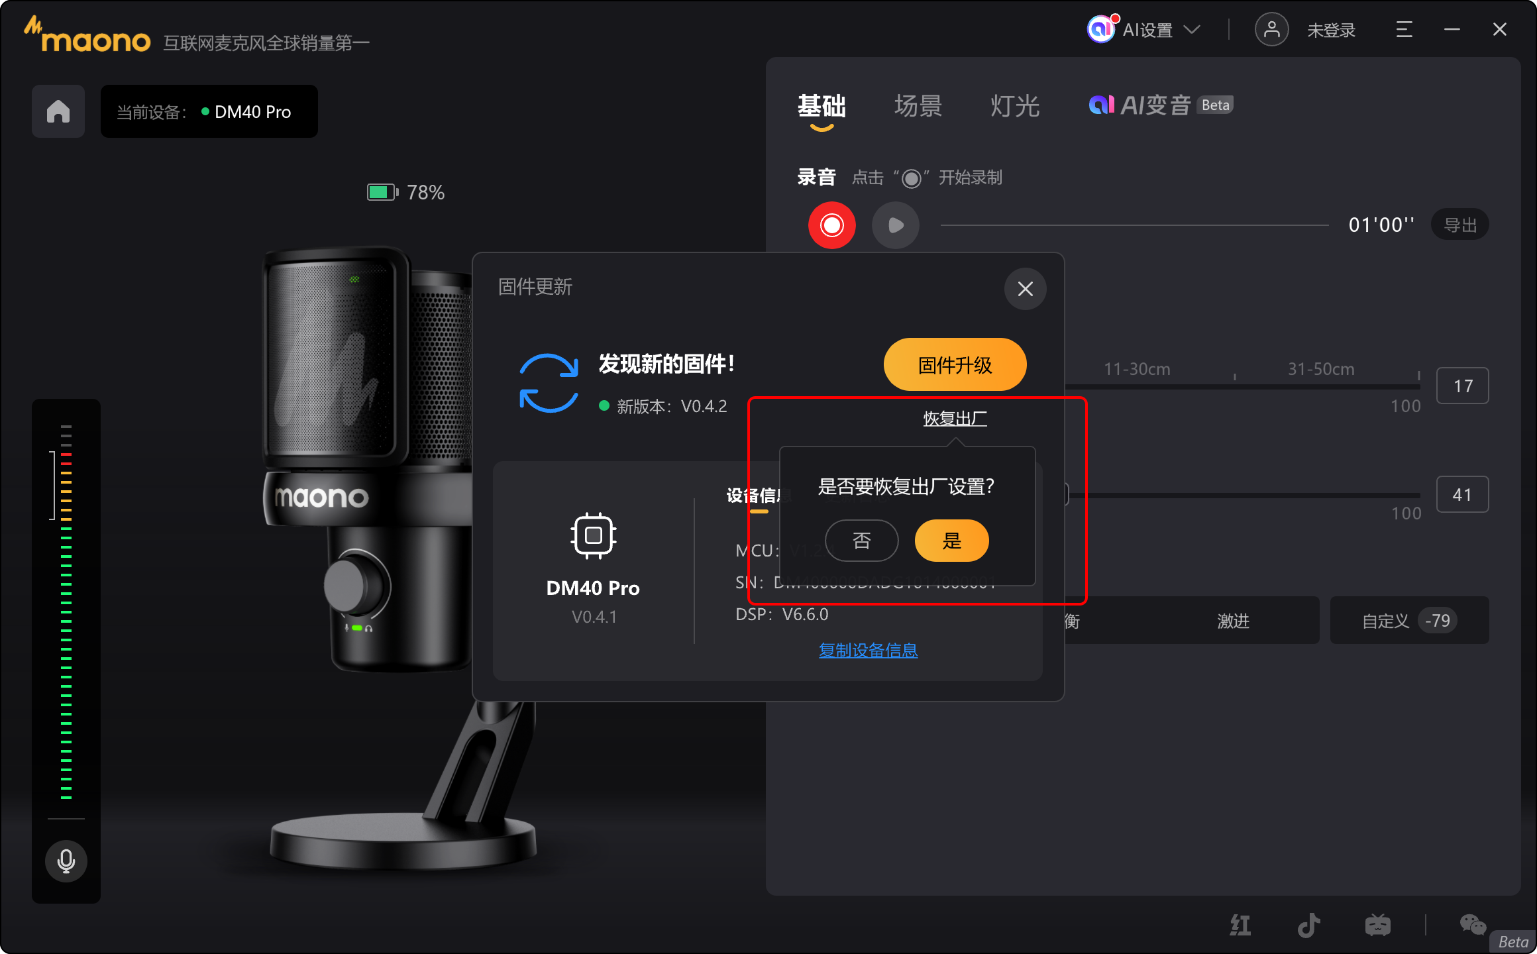Viewport: 1537px width, 954px height.
Task: Start recording with the red record button
Action: (831, 225)
